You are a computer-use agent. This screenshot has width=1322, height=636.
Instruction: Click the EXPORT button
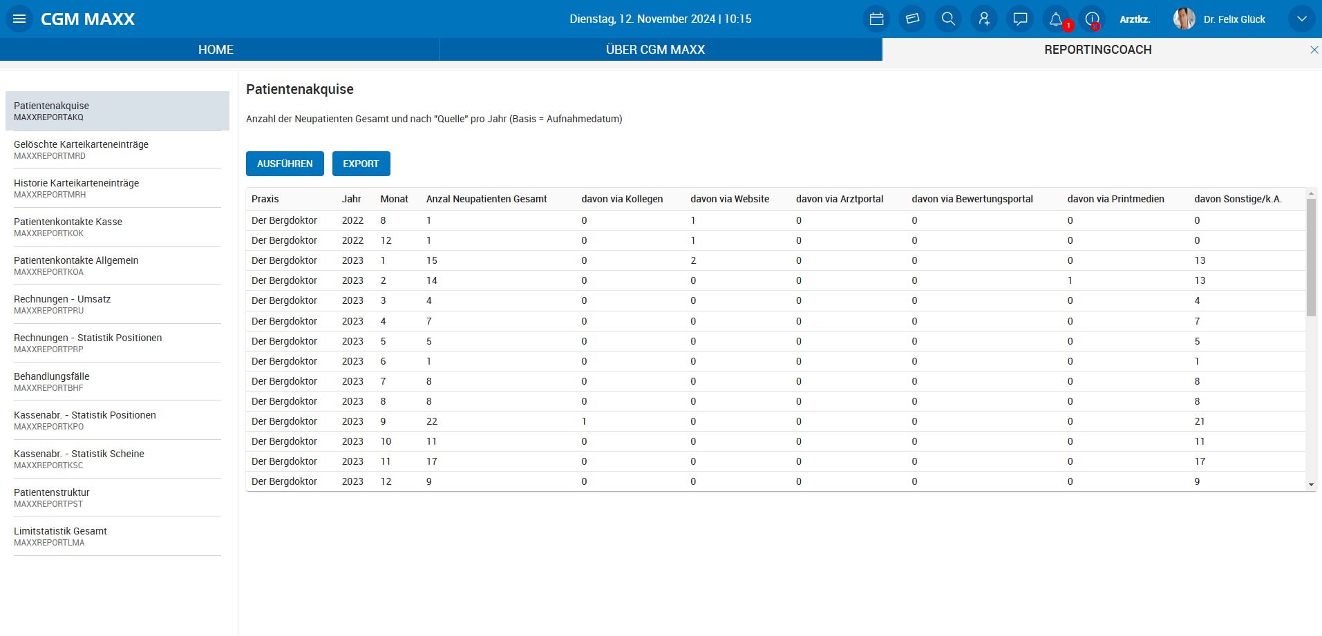tap(361, 164)
